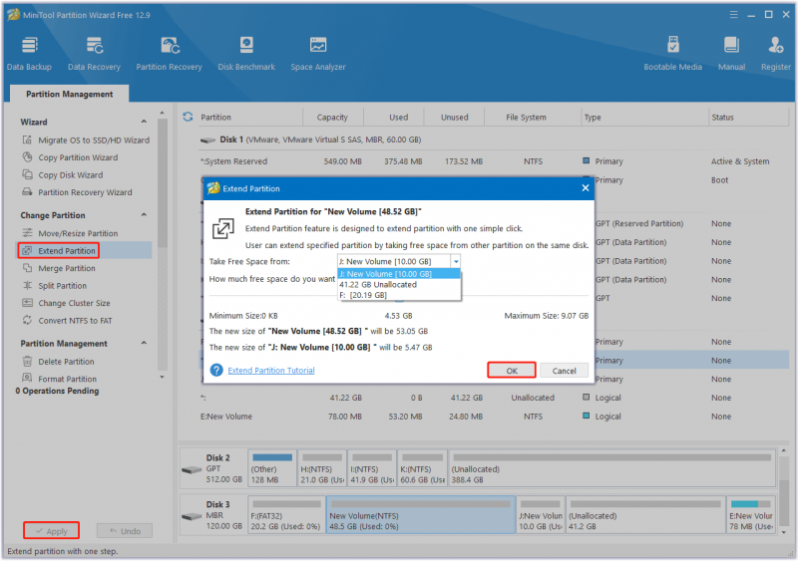Launch Copy Partition Wizard
This screenshot has width=798, height=561.
click(70, 157)
